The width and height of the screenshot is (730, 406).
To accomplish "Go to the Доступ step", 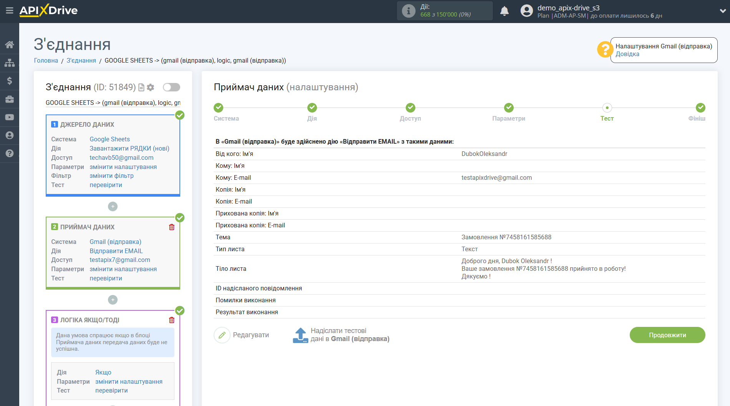I will coord(410,108).
